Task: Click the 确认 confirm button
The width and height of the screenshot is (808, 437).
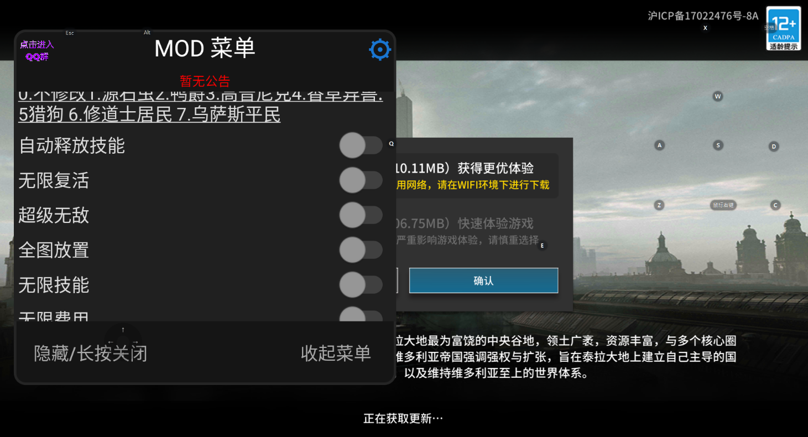Action: click(x=483, y=280)
